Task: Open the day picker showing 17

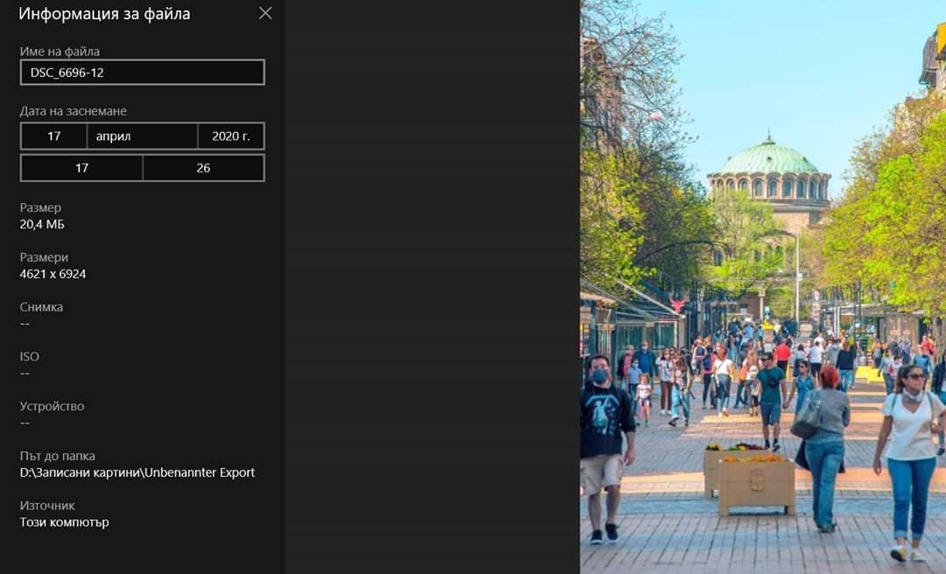Action: (x=53, y=136)
